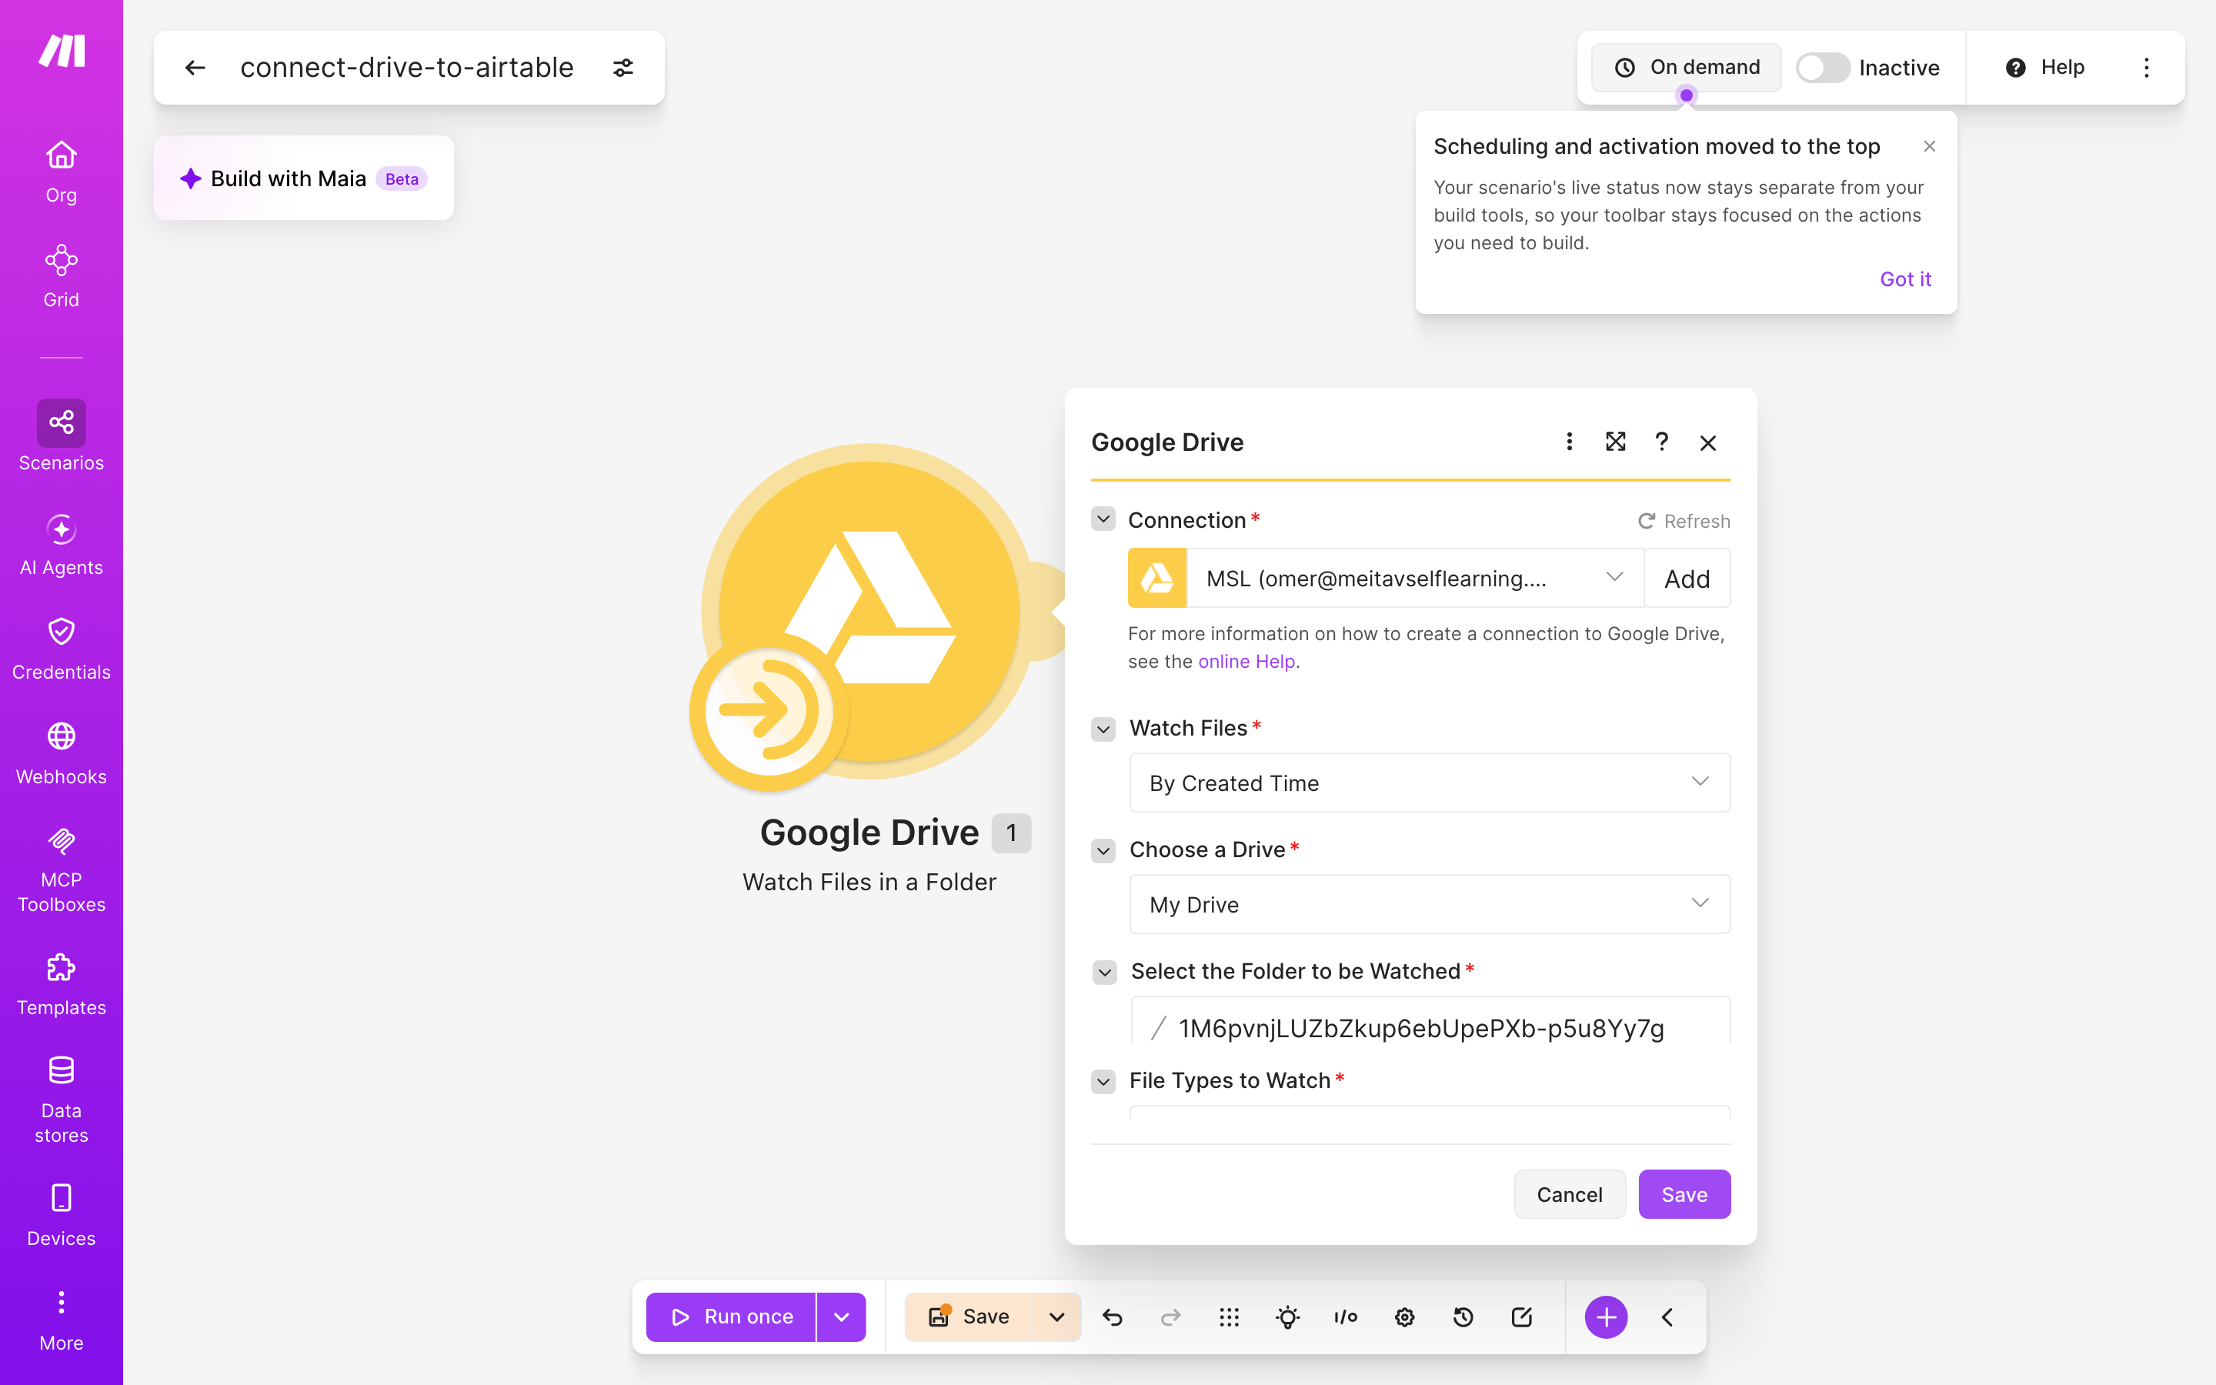This screenshot has height=1385, width=2216.
Task: Collapse the Choose a Drive section
Action: 1103,851
